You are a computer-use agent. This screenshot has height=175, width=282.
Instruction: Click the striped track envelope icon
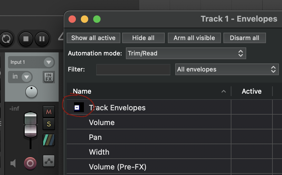click(49, 140)
